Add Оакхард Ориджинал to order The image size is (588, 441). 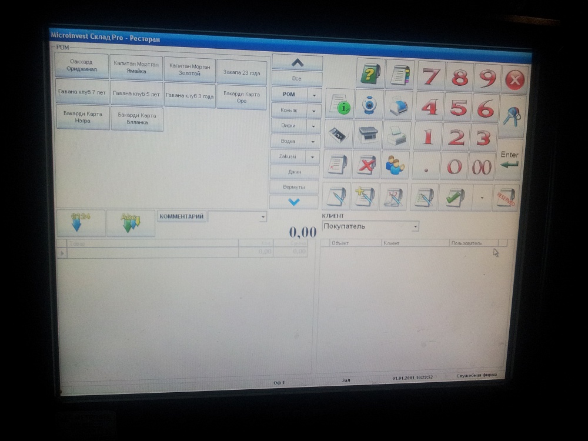point(82,65)
